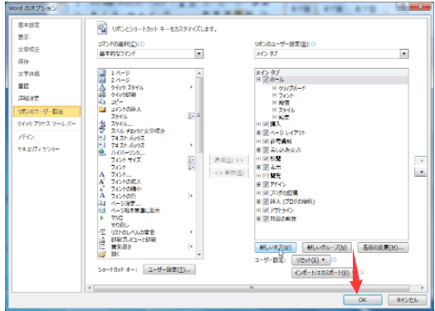Toggle the 差し込み文書 tab checkbox
Viewport: 435px width, 311px height.
(x=266, y=150)
